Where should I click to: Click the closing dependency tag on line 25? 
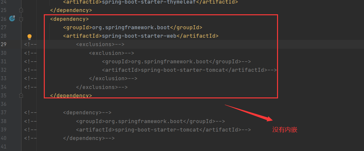coord(71,10)
